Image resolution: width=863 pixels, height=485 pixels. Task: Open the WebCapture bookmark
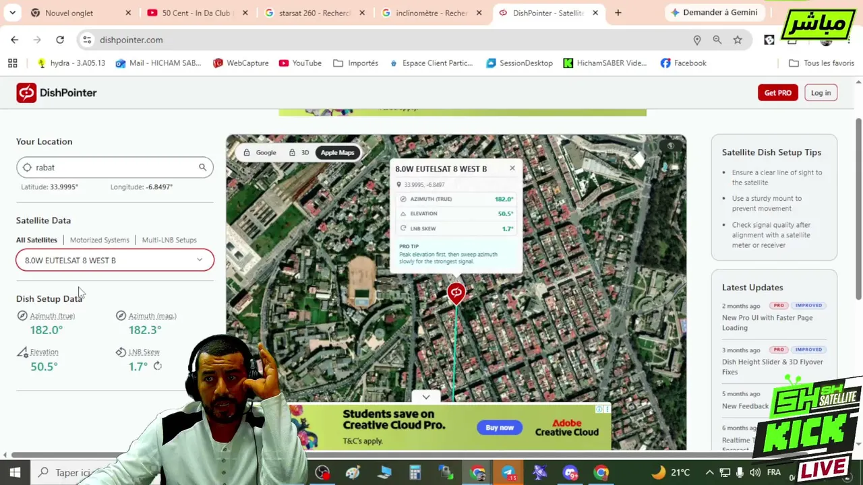point(241,63)
